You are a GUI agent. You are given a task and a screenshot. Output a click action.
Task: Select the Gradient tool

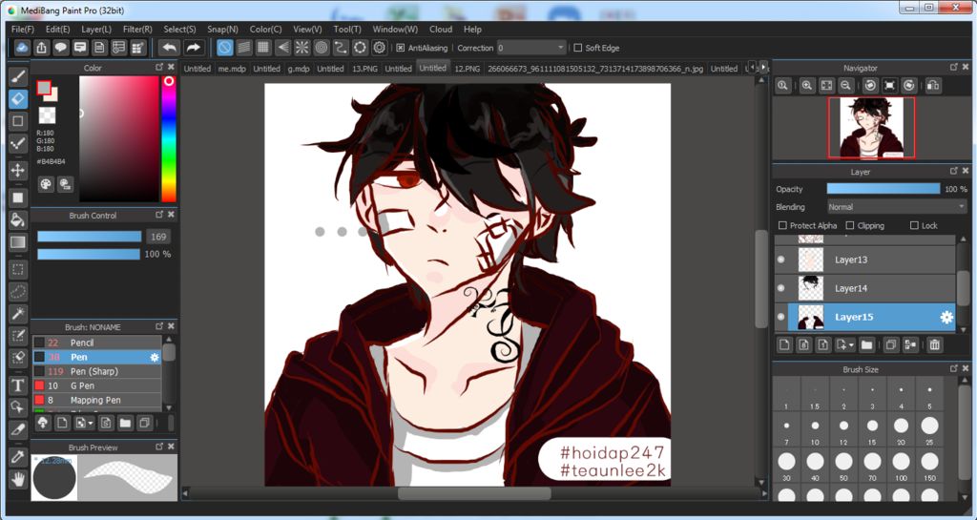(x=18, y=242)
